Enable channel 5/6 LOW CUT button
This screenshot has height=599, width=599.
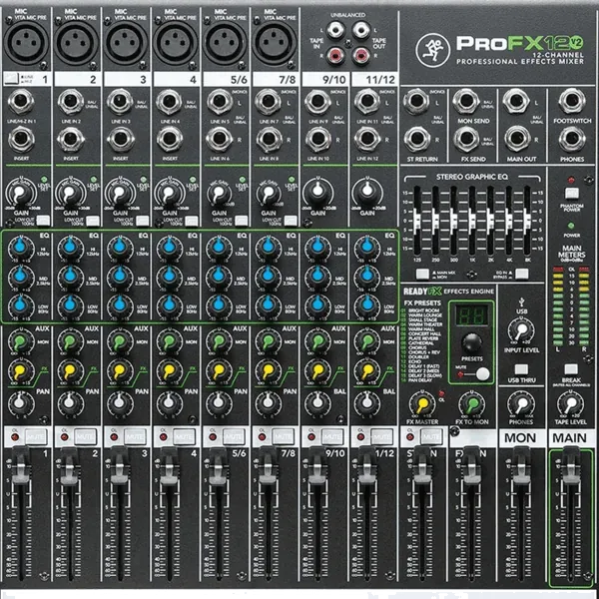242,221
